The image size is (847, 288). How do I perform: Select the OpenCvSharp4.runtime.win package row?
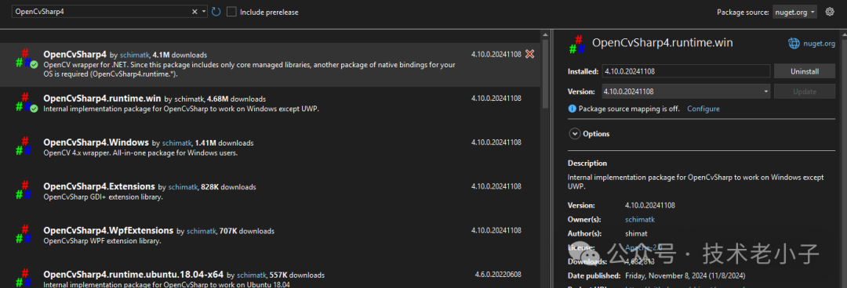pos(270,103)
